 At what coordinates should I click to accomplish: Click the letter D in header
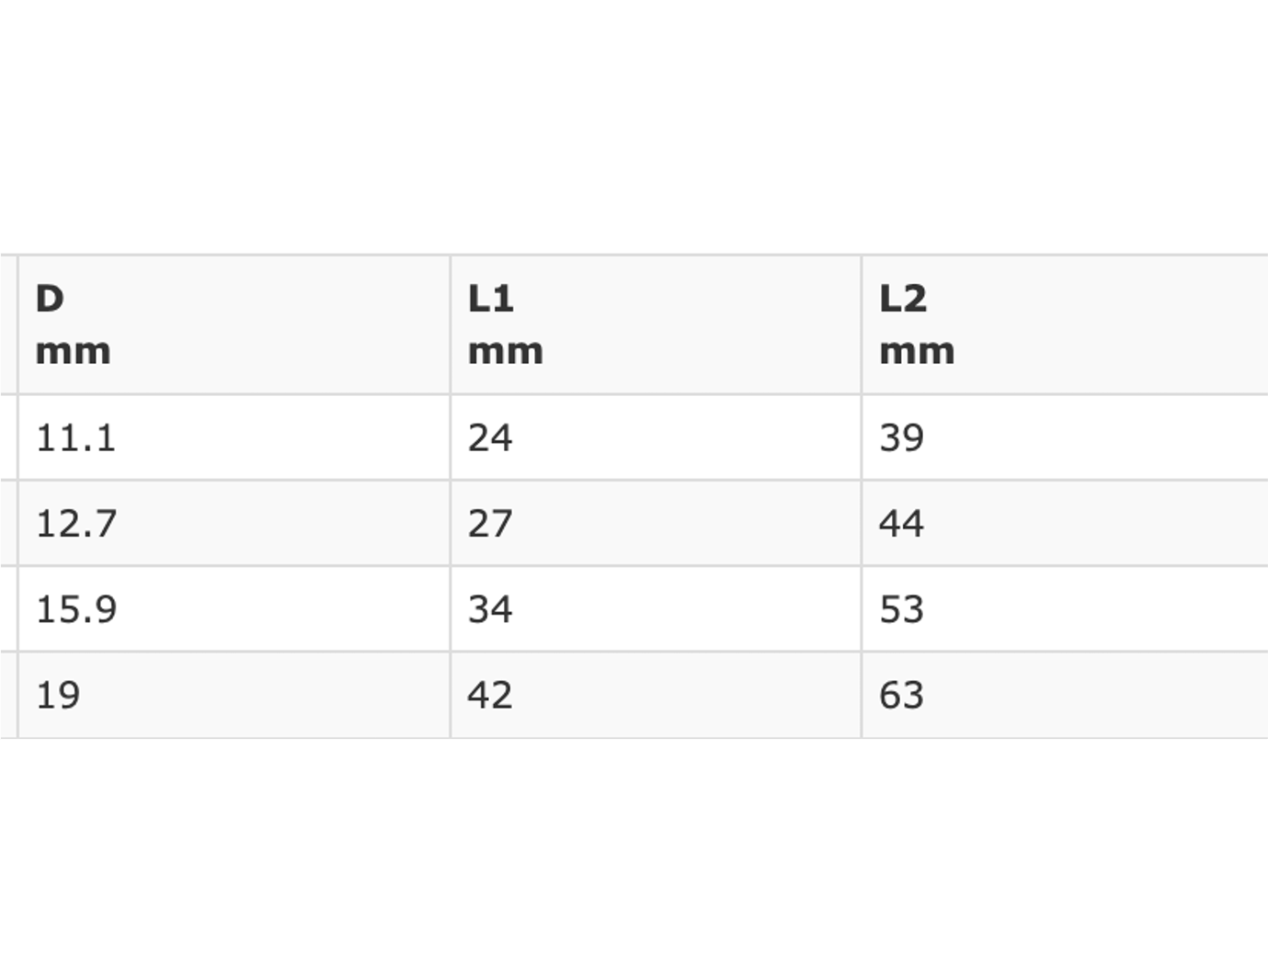pos(50,299)
